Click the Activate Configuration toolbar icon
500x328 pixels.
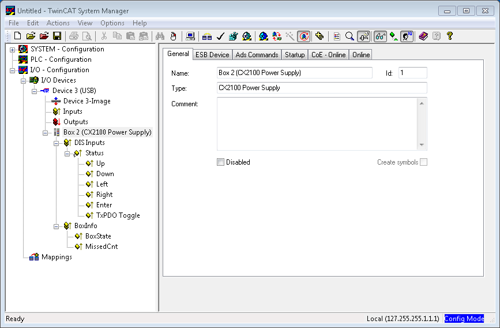point(234,36)
